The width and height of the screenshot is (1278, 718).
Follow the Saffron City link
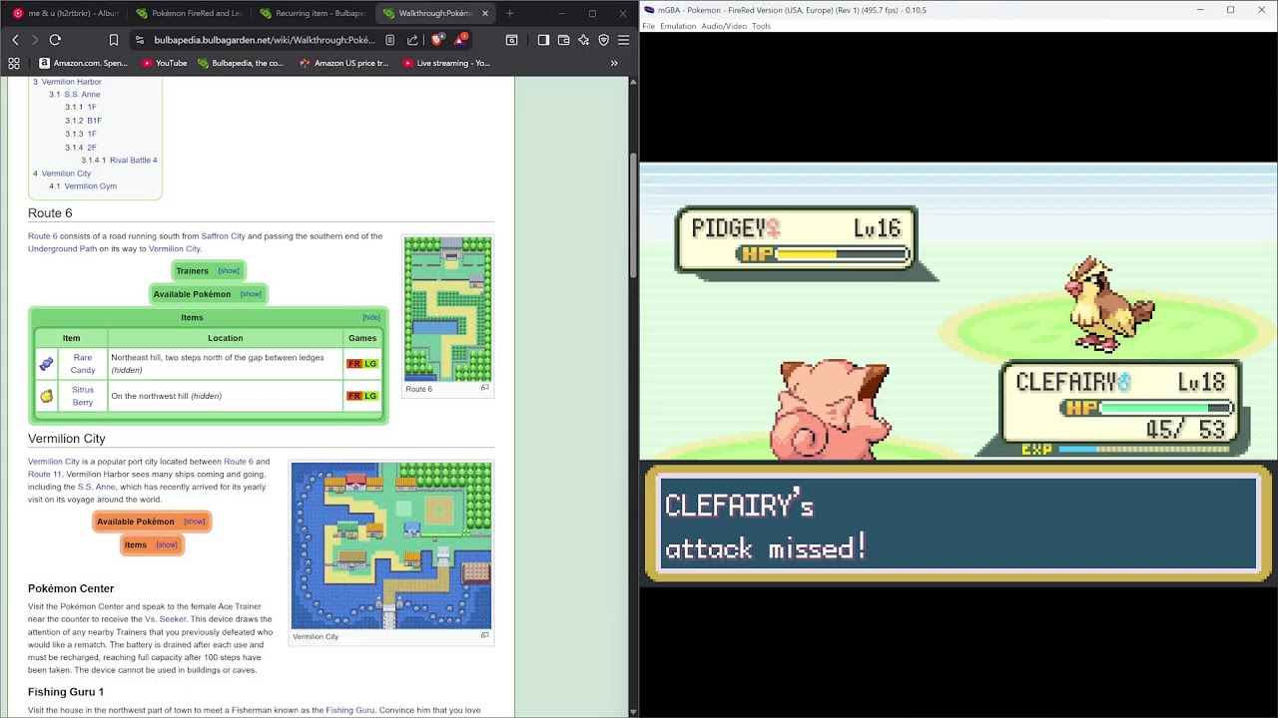pos(223,236)
